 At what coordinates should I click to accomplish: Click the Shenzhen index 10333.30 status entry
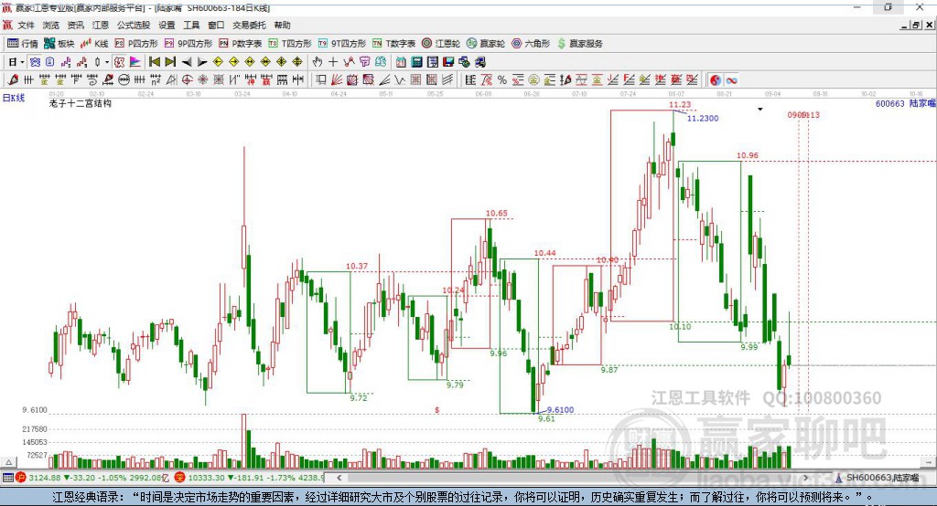pyautogui.click(x=249, y=478)
